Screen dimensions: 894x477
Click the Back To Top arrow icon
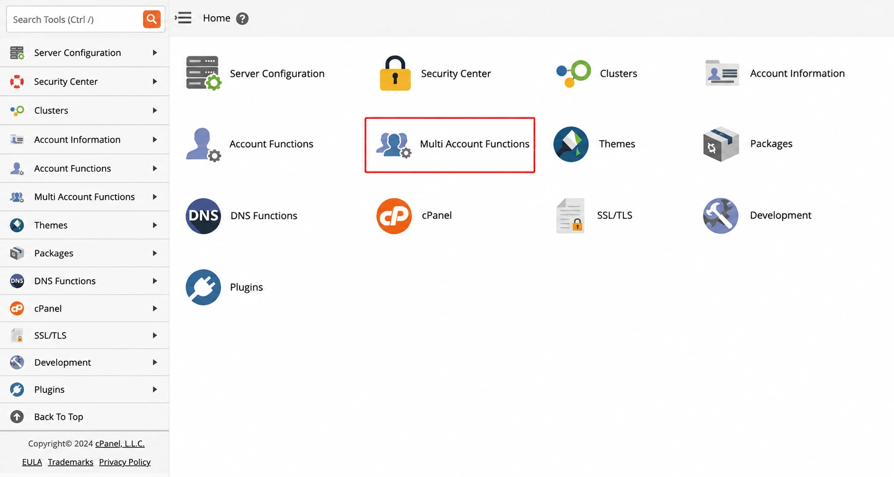[x=17, y=417]
